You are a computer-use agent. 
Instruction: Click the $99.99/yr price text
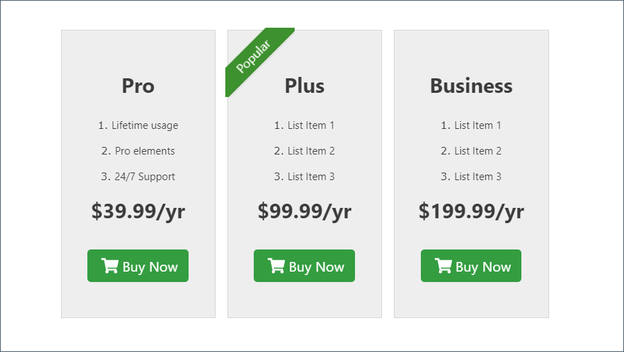click(304, 211)
